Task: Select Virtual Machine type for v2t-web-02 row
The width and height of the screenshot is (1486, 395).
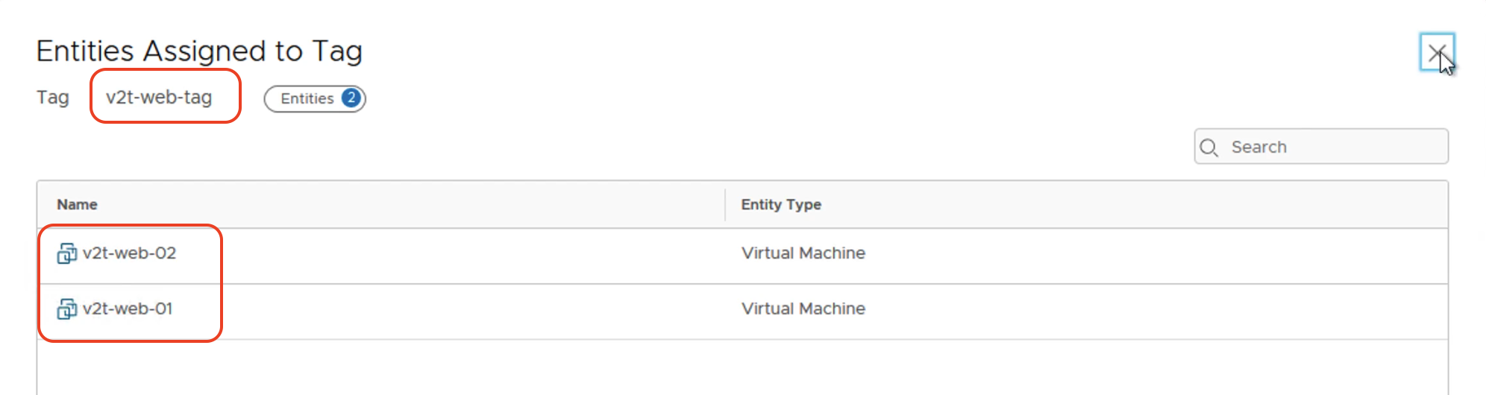Action: (803, 253)
